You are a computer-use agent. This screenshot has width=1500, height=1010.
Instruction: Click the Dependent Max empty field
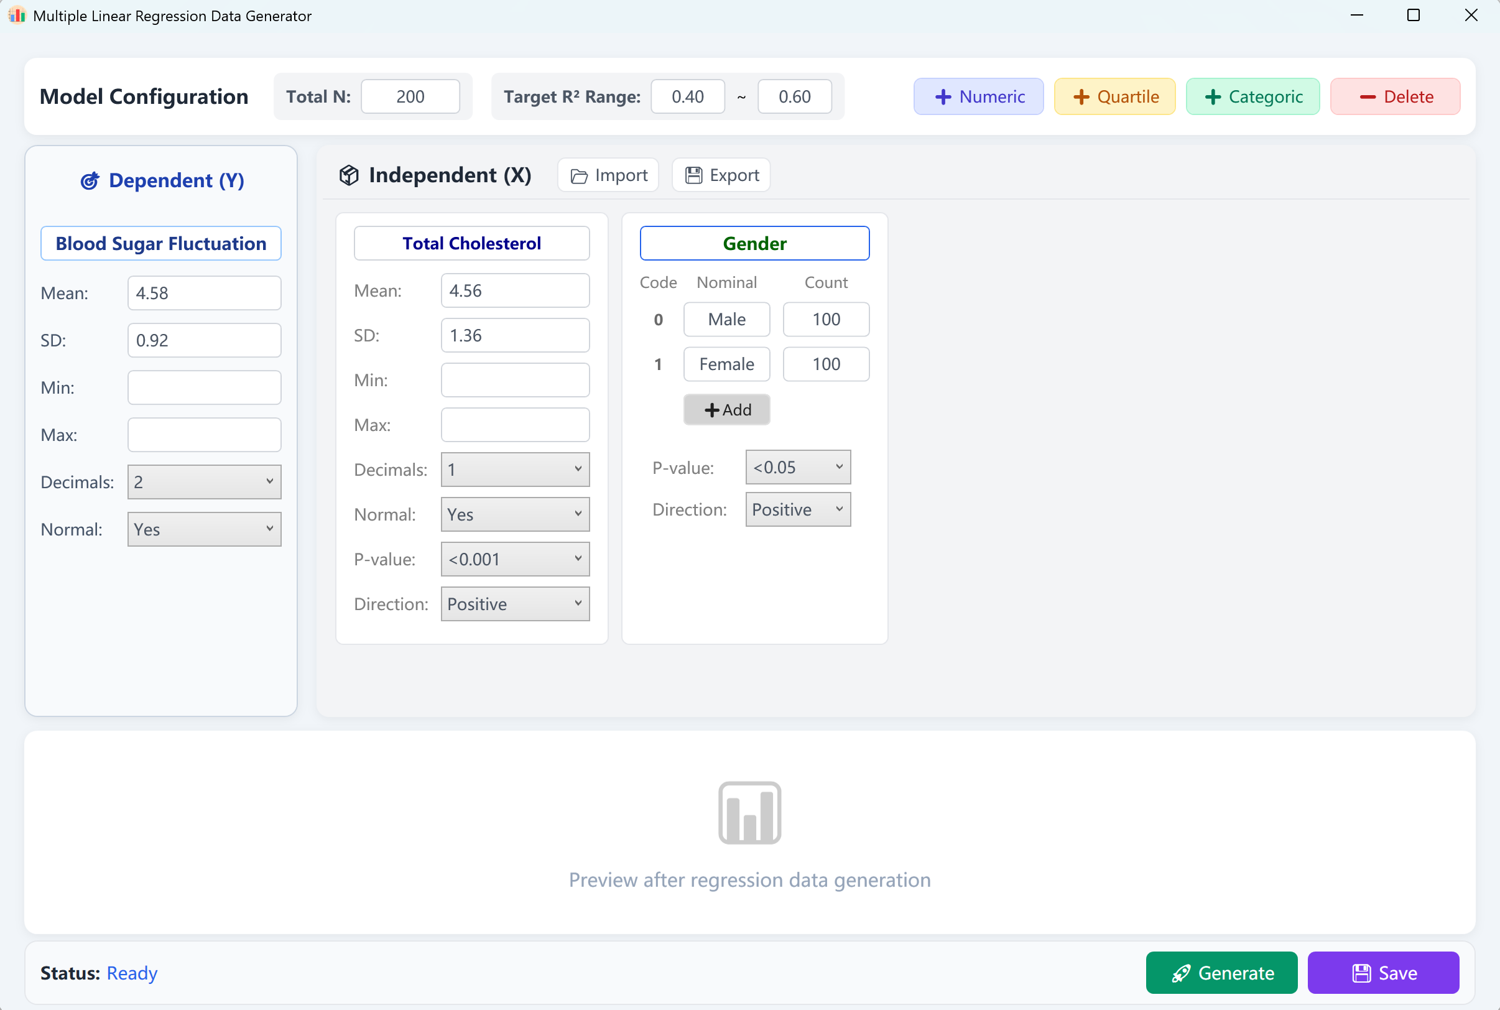tap(204, 435)
